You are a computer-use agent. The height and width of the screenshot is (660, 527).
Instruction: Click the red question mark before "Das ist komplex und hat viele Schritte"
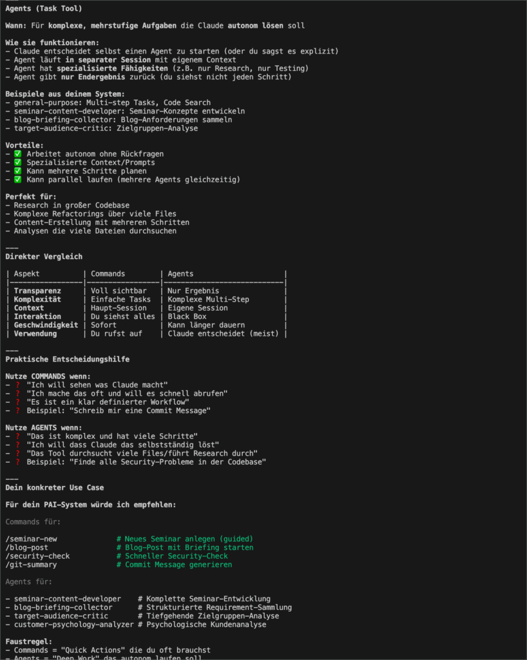point(18,436)
